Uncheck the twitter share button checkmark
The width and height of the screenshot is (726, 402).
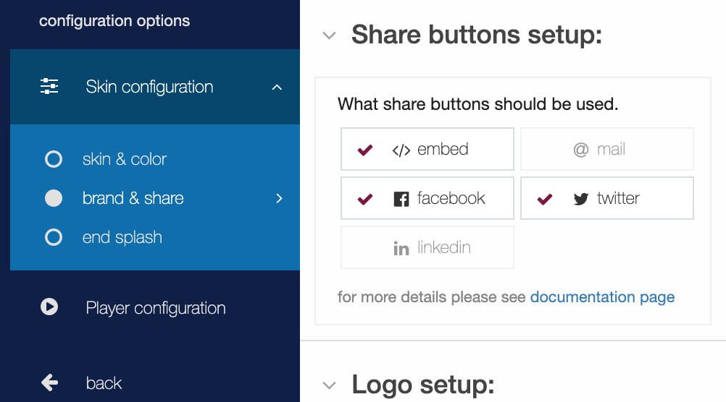coord(545,199)
